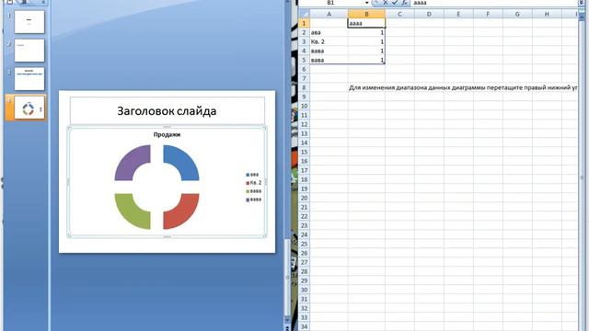Click cell B5 with value 1

(366, 60)
